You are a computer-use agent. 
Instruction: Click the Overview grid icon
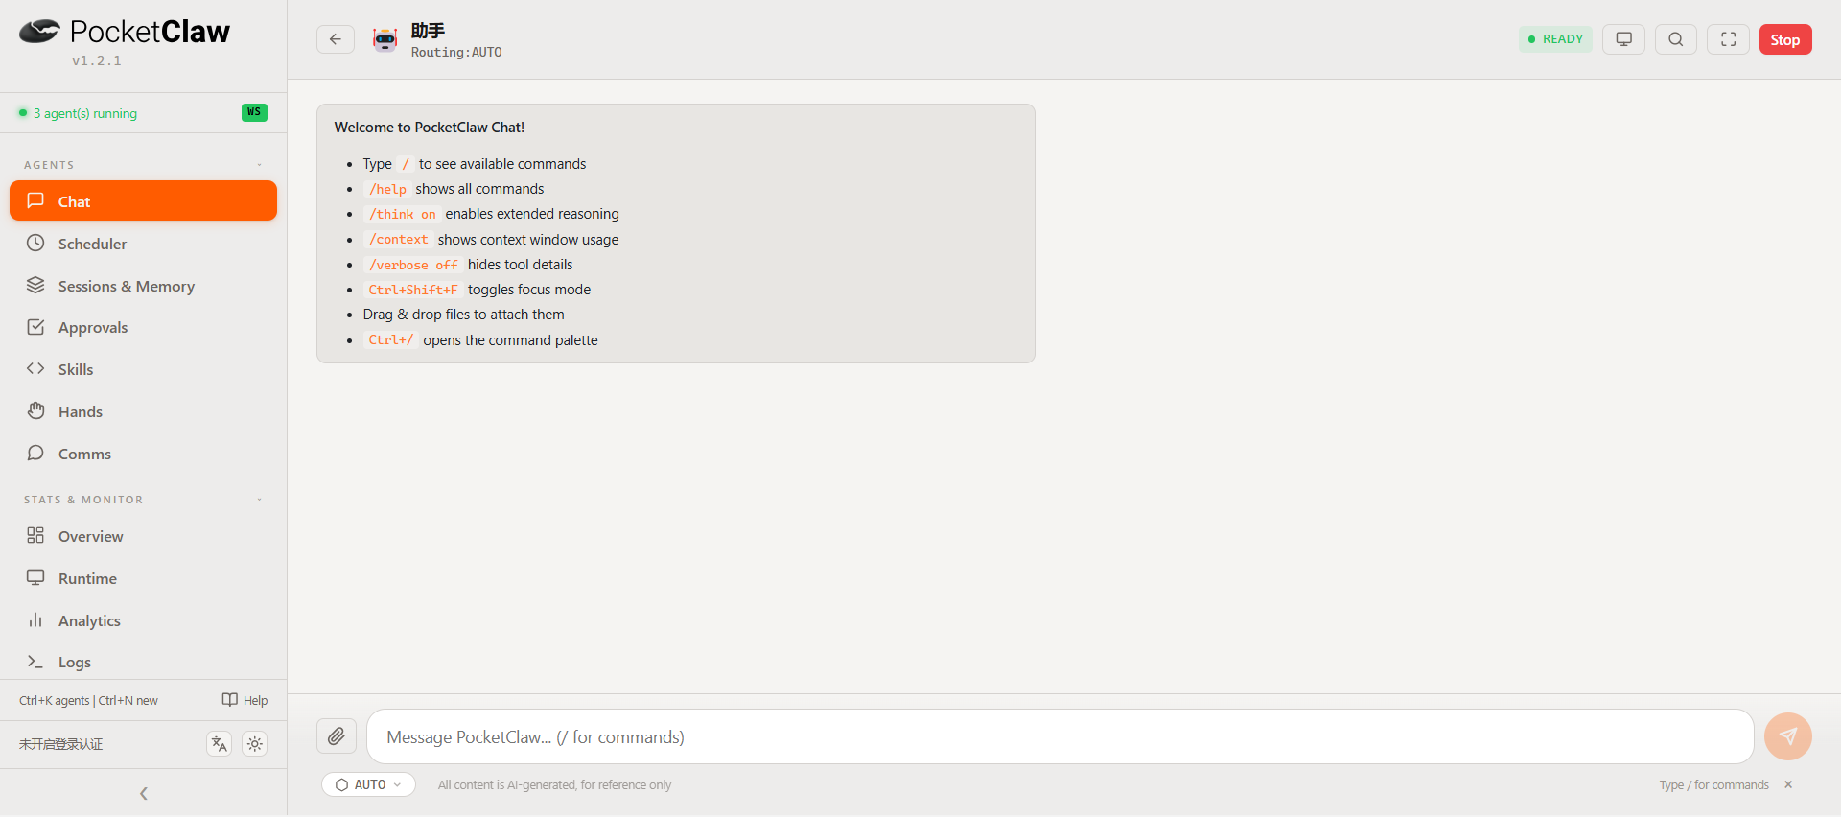(x=35, y=535)
